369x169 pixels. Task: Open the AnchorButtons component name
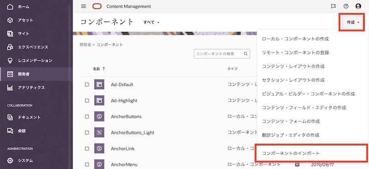tap(126, 116)
